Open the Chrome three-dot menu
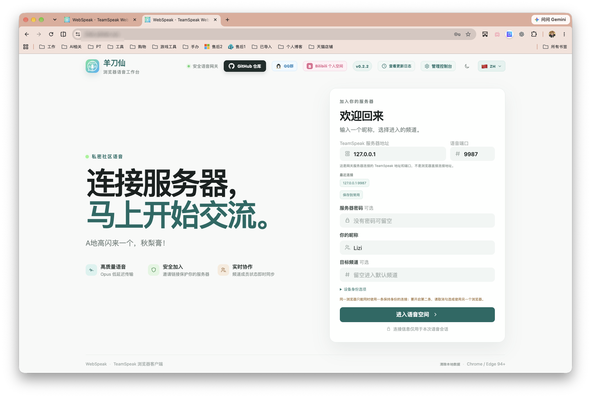The image size is (591, 398). (x=564, y=34)
